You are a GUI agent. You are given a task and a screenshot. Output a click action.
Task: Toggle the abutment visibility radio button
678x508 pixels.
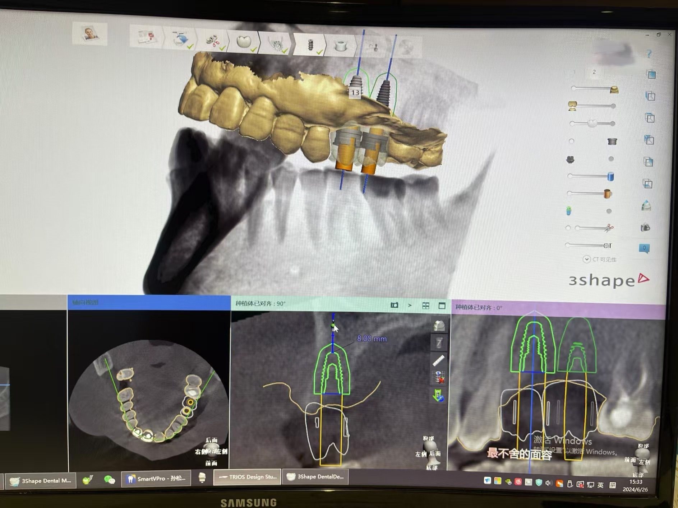[571, 141]
